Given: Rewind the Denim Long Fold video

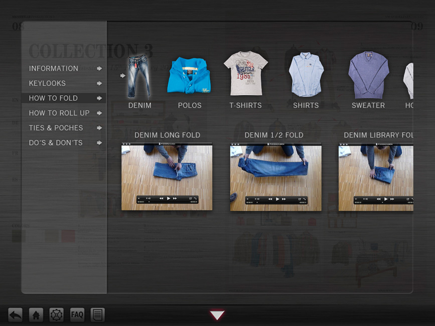Looking at the screenshot, I should click(161, 199).
